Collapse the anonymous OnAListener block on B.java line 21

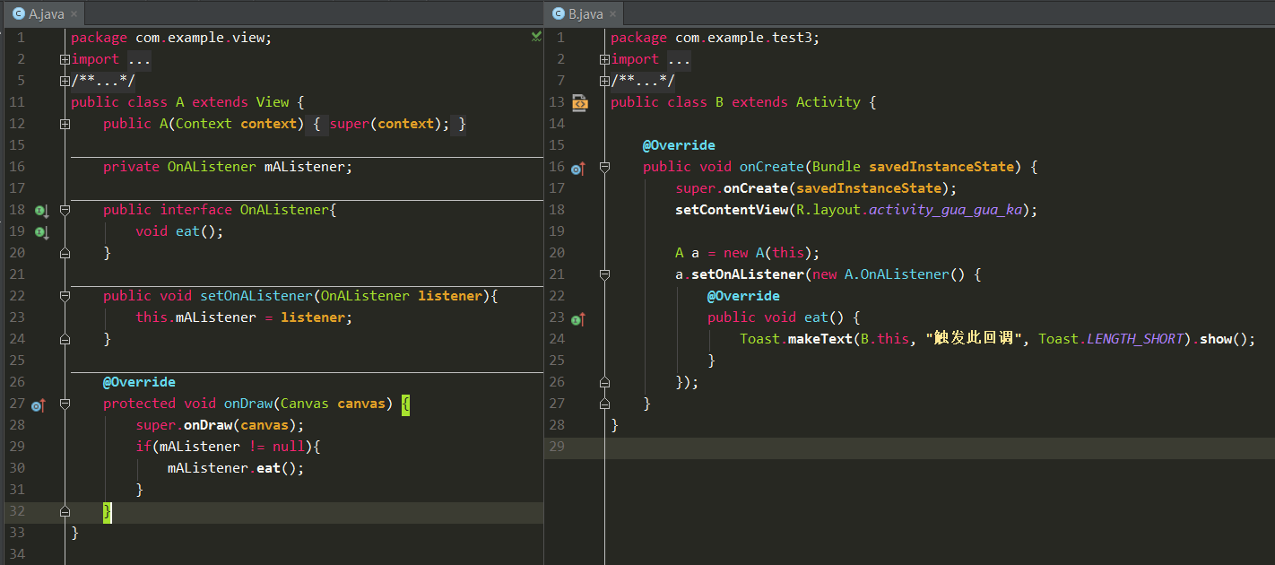click(604, 274)
